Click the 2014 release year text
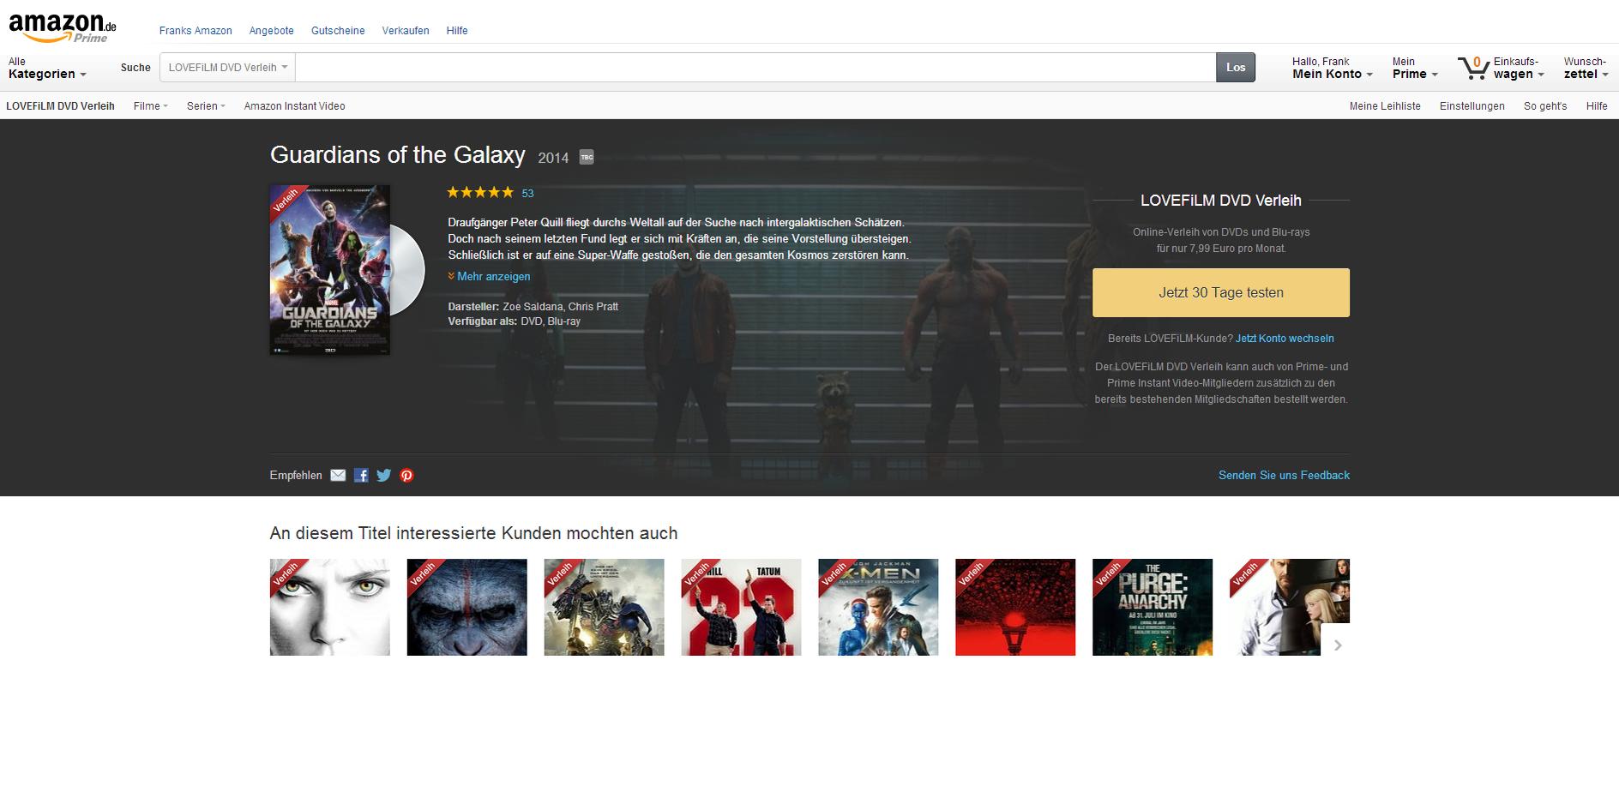 (x=553, y=158)
